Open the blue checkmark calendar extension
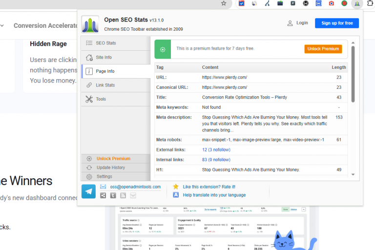The height and width of the screenshot is (250, 375). 242,3
